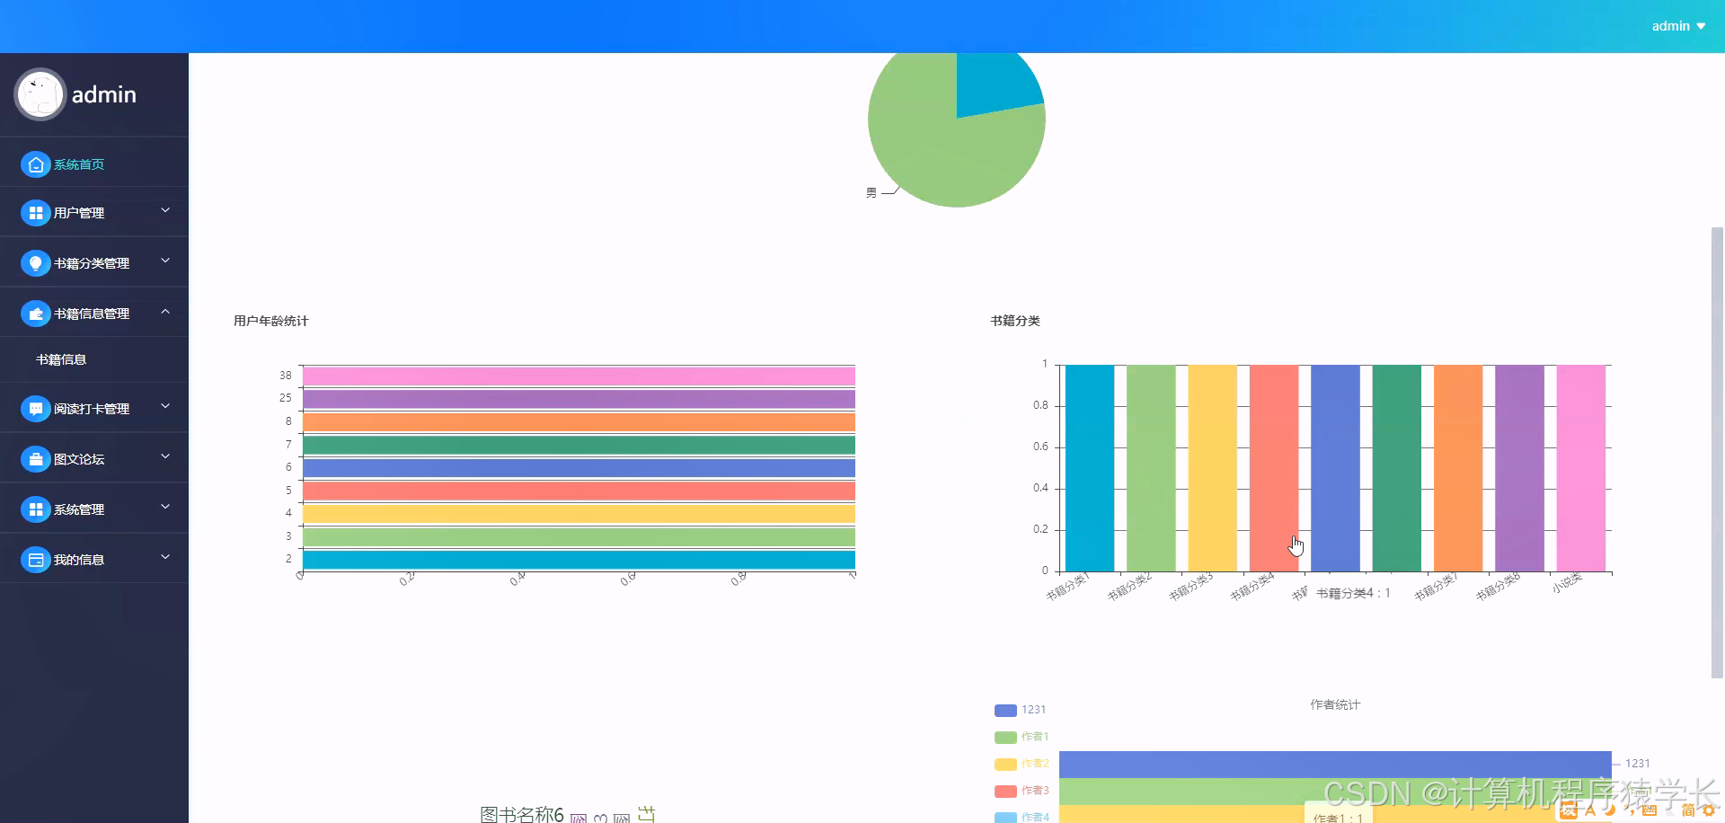Click the IME 简 simplified Chinese icon

tap(1688, 810)
